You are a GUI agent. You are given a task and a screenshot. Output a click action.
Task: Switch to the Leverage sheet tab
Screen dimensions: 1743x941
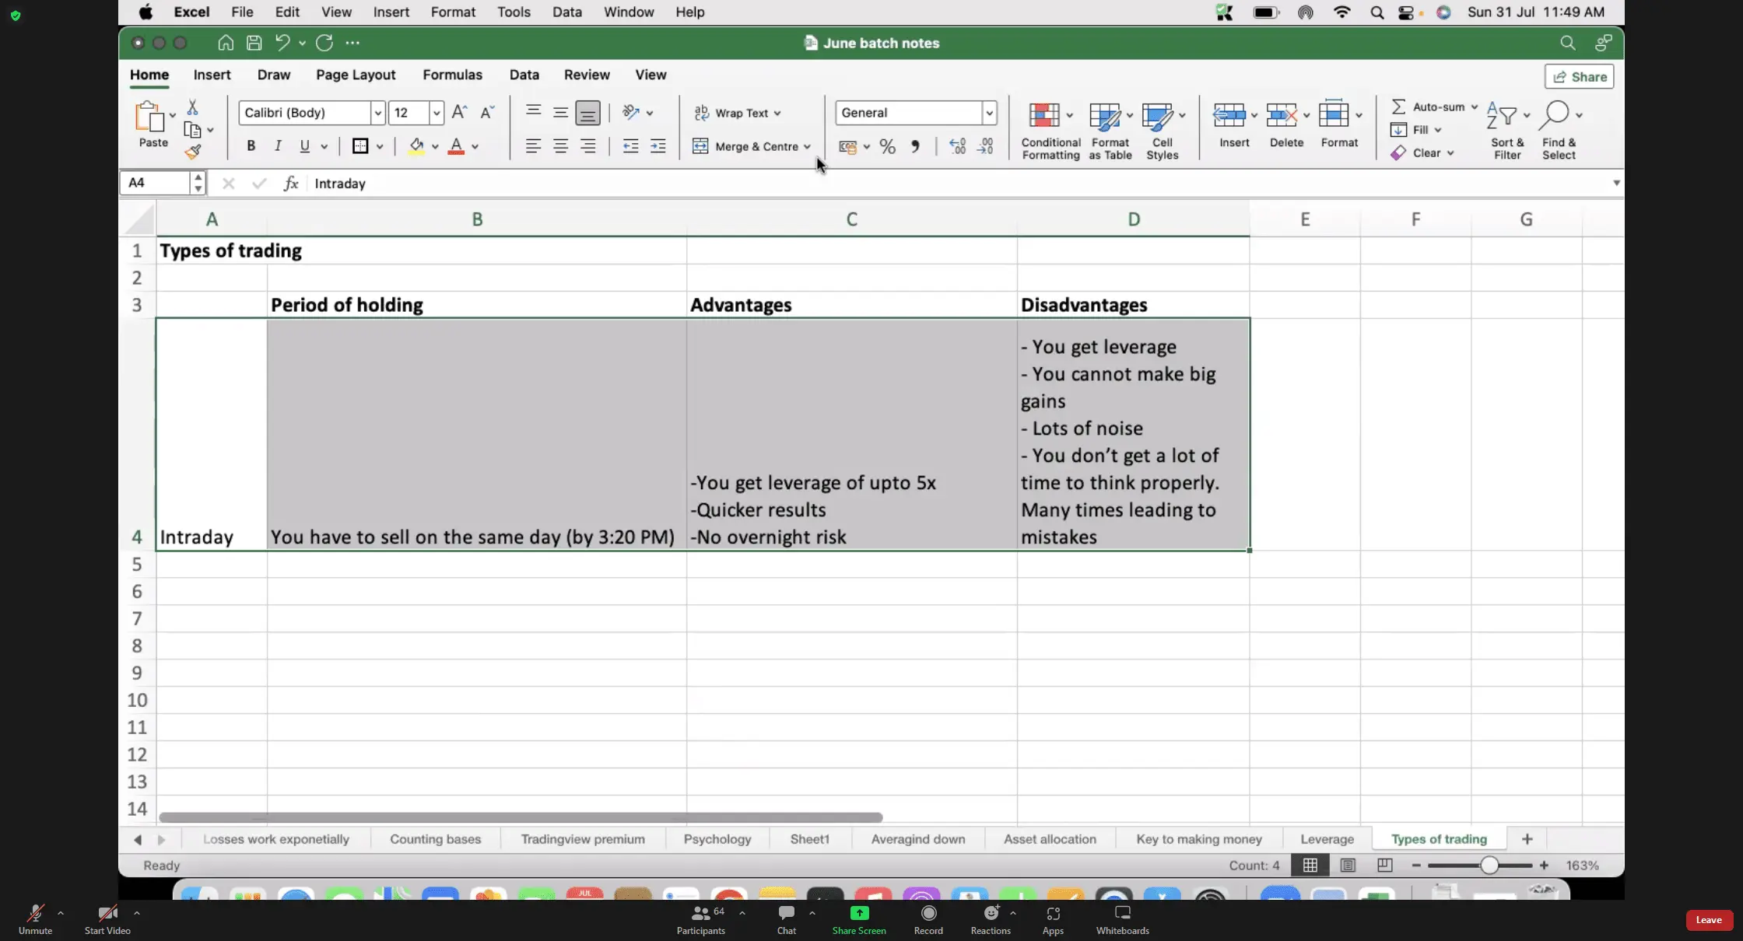[1327, 839]
